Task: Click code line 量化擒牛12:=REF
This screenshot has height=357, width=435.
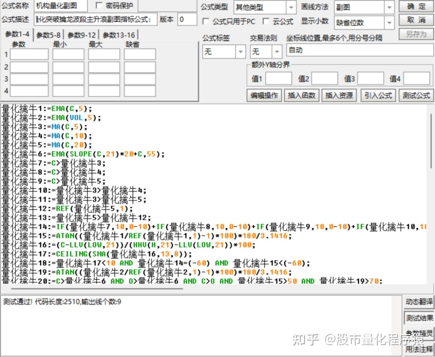Action: point(67,209)
